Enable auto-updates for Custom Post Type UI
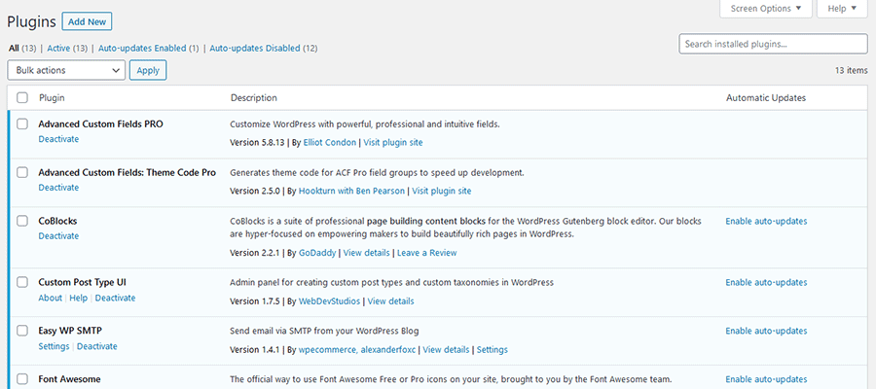Viewport: 876px width, 389px height. [x=766, y=282]
